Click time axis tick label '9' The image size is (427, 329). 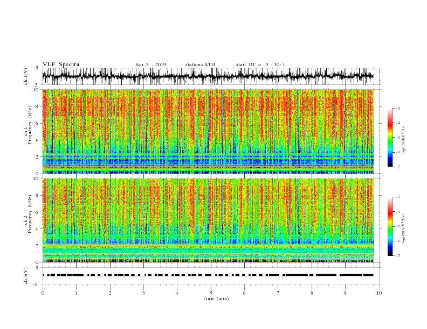(x=345, y=293)
